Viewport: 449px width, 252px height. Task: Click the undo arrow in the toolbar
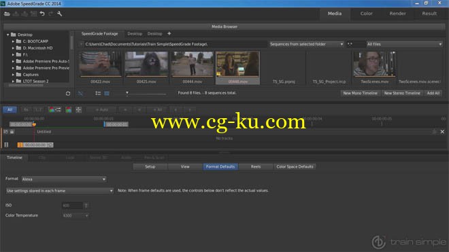[x=42, y=14]
